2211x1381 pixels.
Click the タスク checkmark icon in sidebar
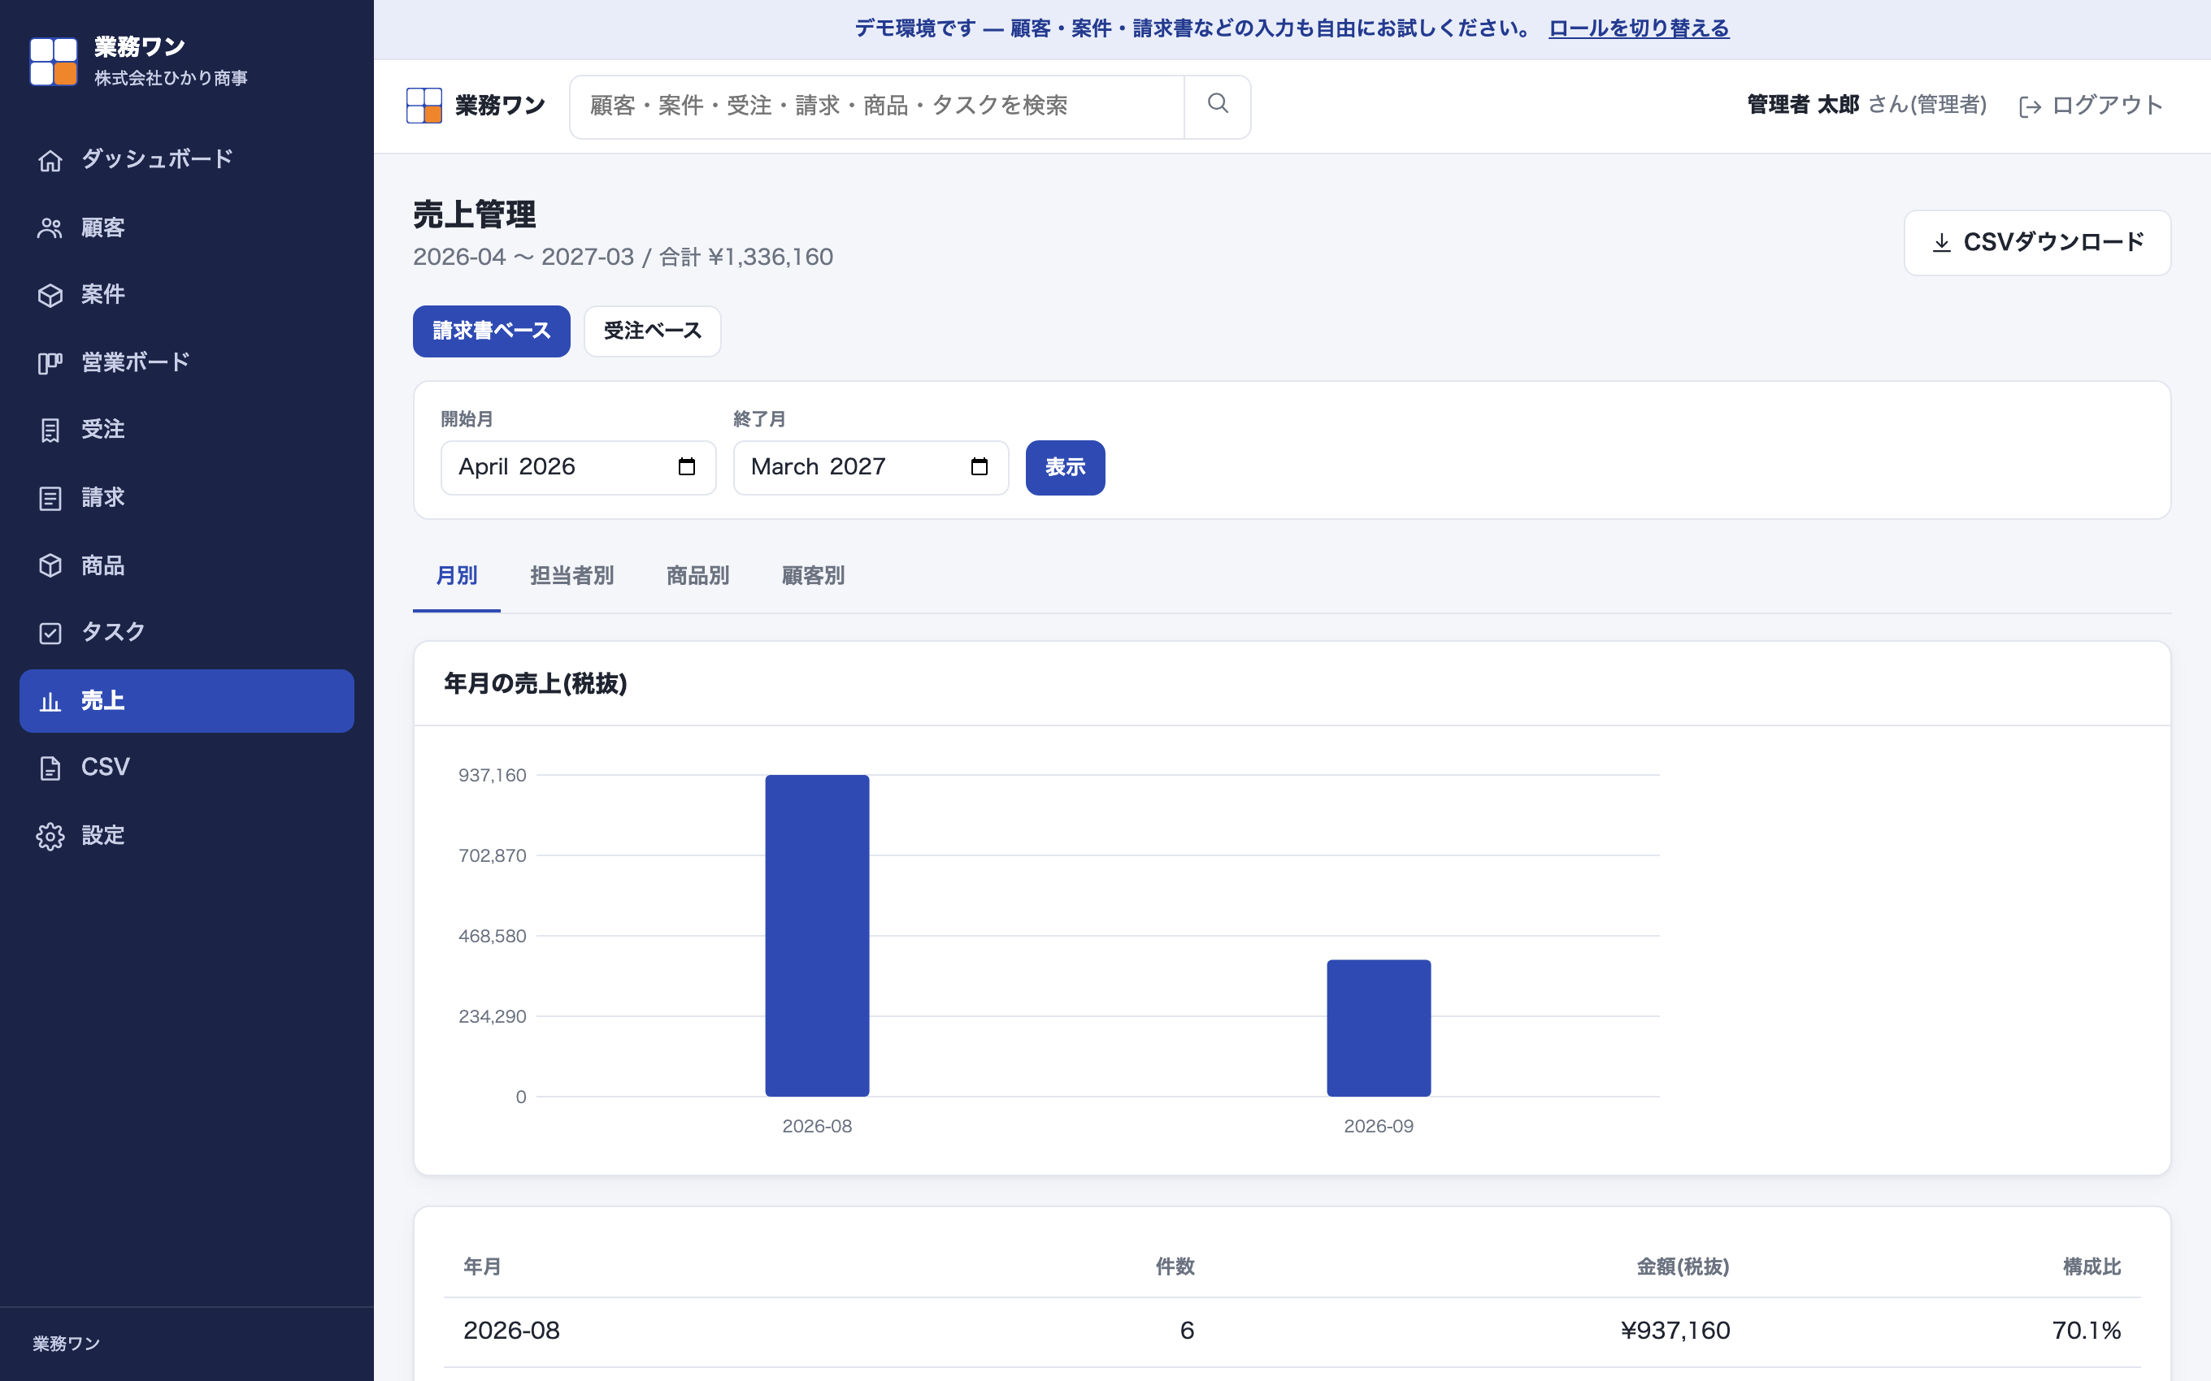click(50, 633)
